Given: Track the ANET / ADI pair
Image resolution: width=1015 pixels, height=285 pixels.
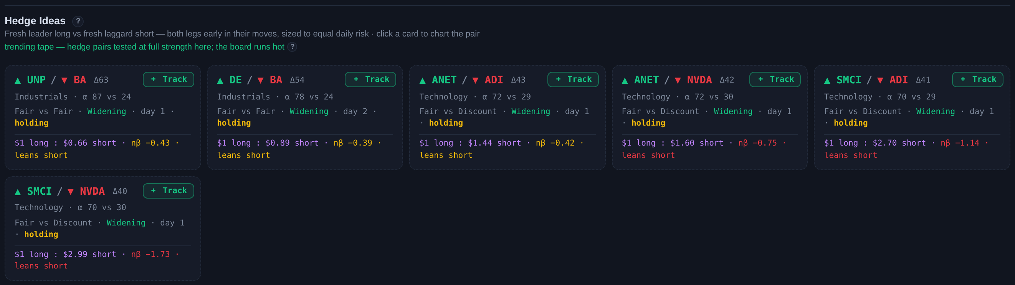Looking at the screenshot, I should point(573,80).
